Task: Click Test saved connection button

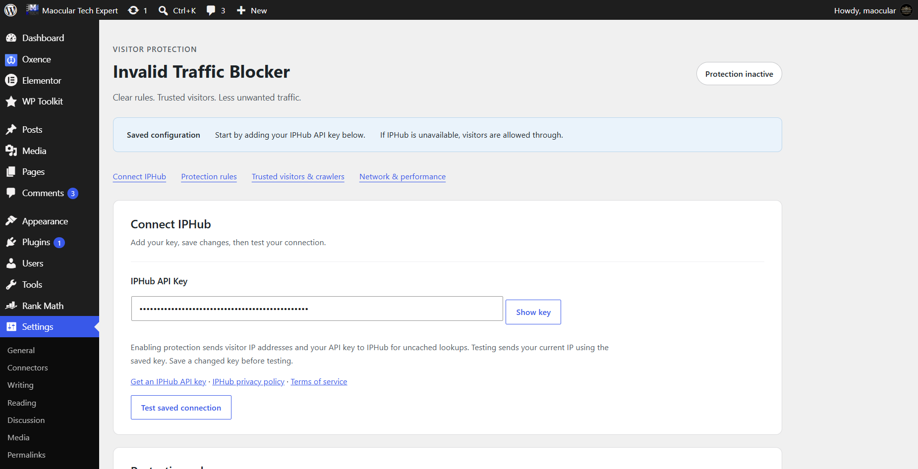Action: click(181, 408)
